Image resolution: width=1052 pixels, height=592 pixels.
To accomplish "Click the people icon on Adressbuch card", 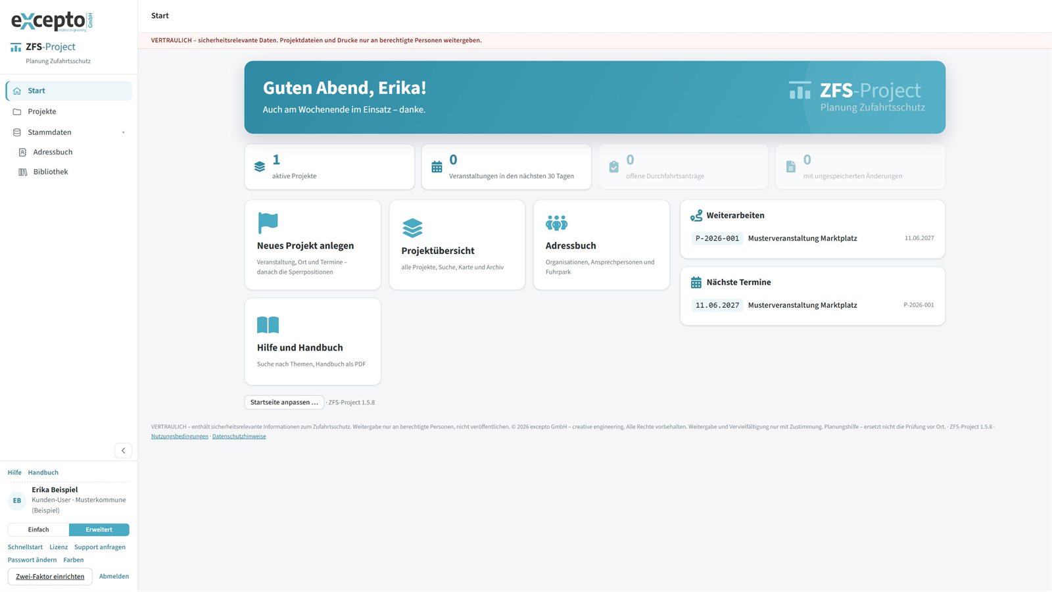I will (556, 223).
